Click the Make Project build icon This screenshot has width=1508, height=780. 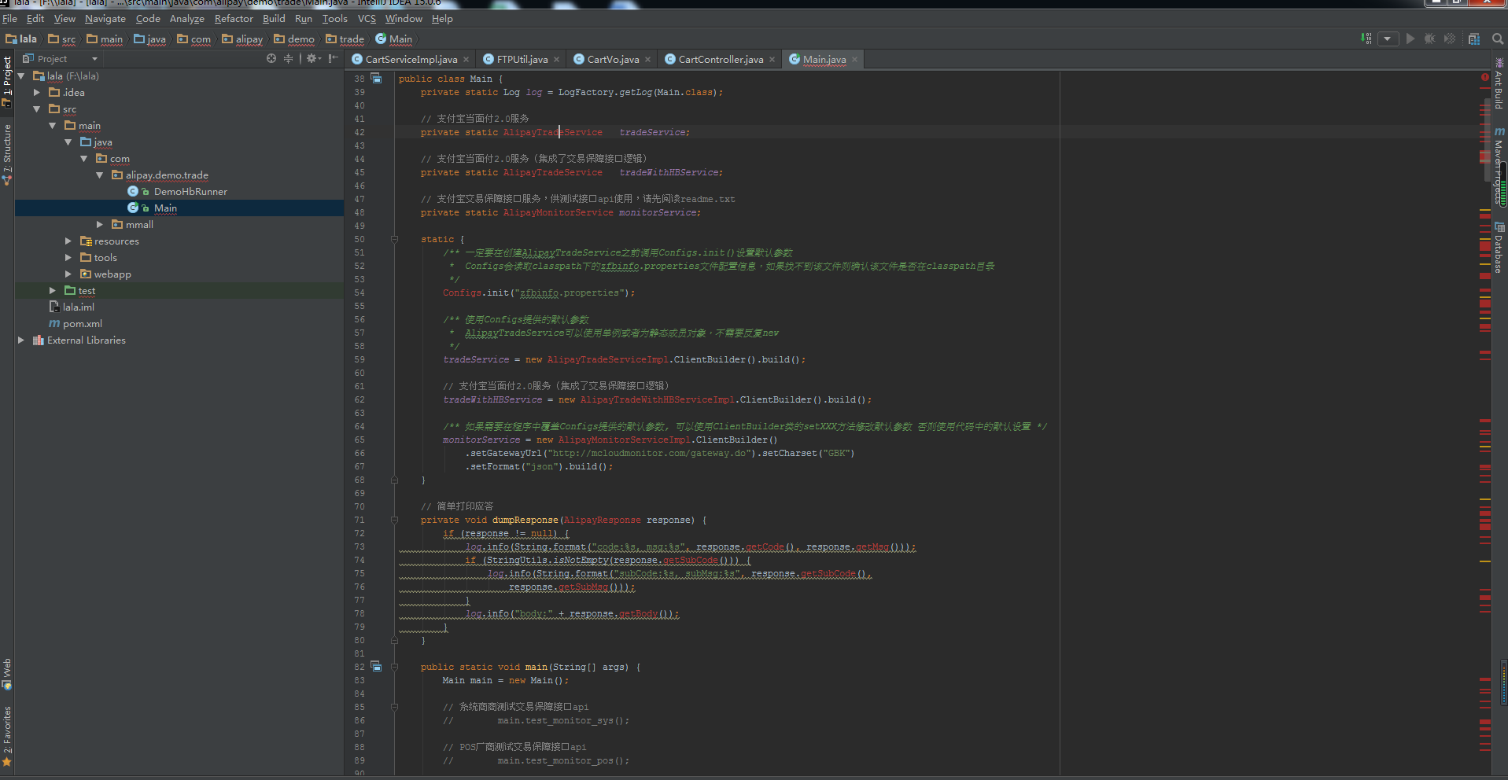1366,39
